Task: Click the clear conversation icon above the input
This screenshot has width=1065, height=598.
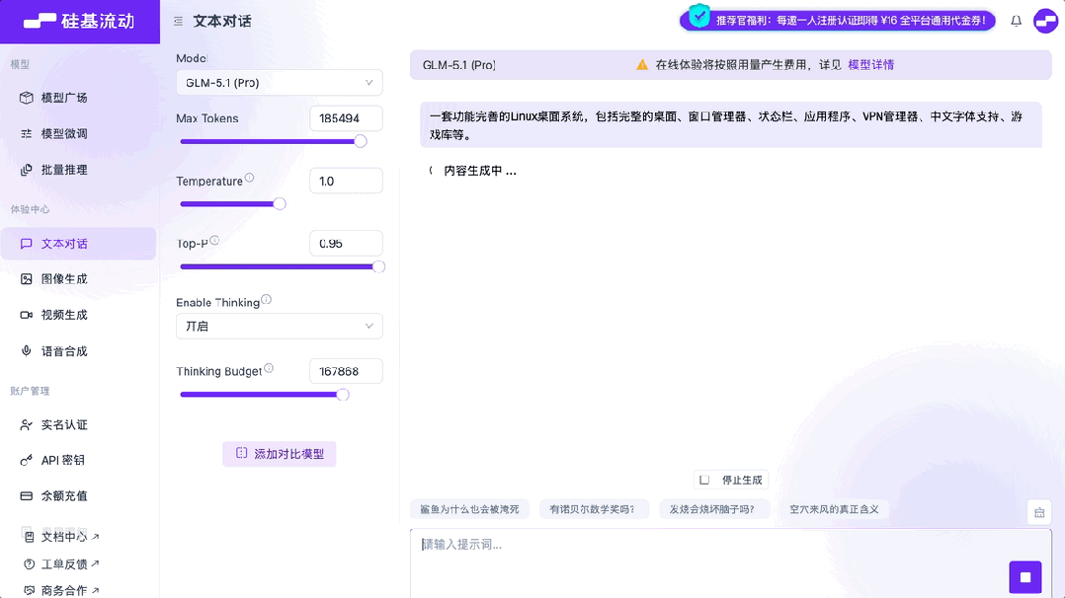Action: 1039,512
